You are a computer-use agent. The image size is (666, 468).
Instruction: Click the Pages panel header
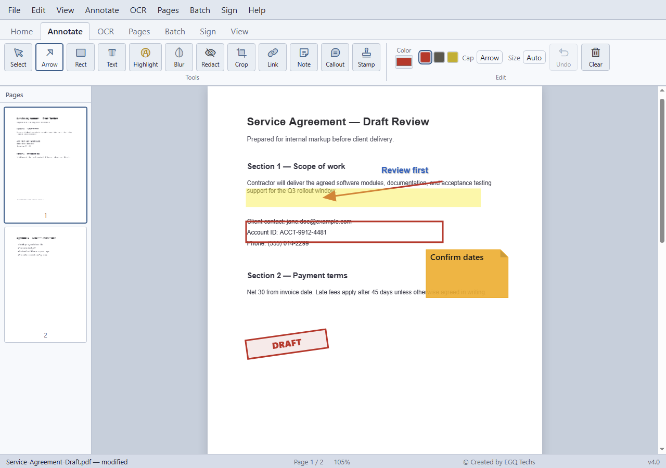[15, 95]
